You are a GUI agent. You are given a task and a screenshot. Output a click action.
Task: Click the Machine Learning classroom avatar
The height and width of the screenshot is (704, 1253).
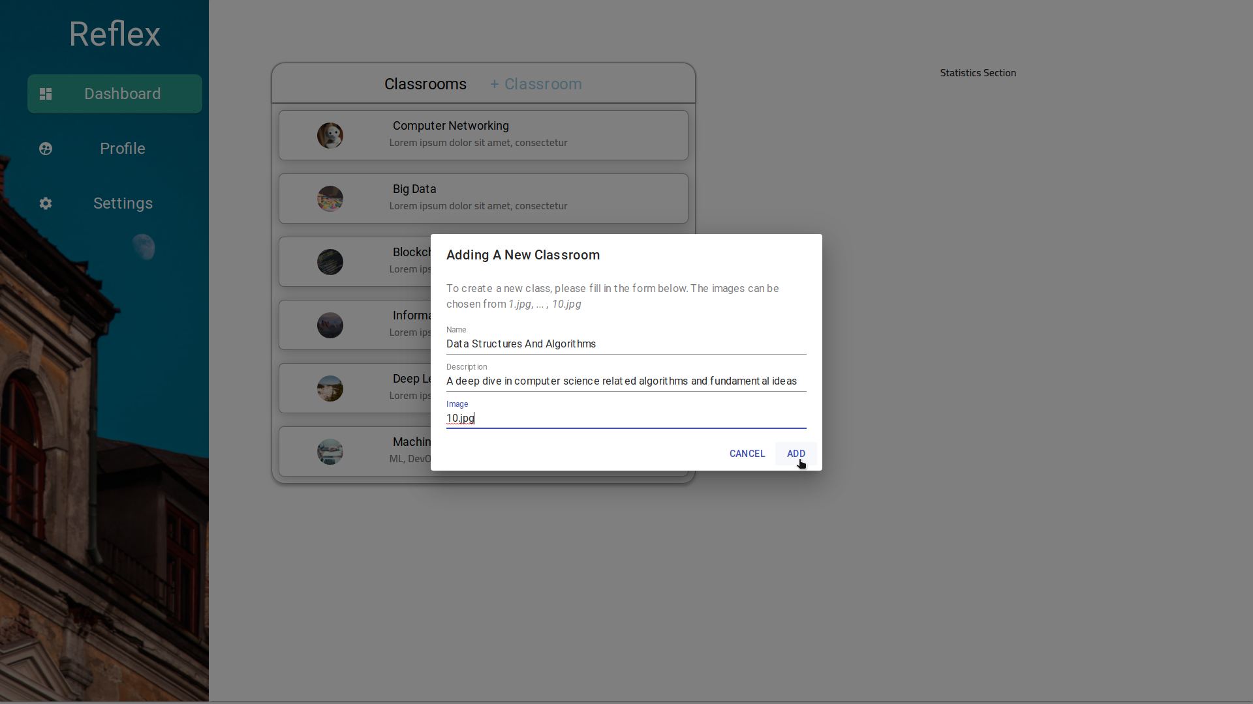[330, 452]
